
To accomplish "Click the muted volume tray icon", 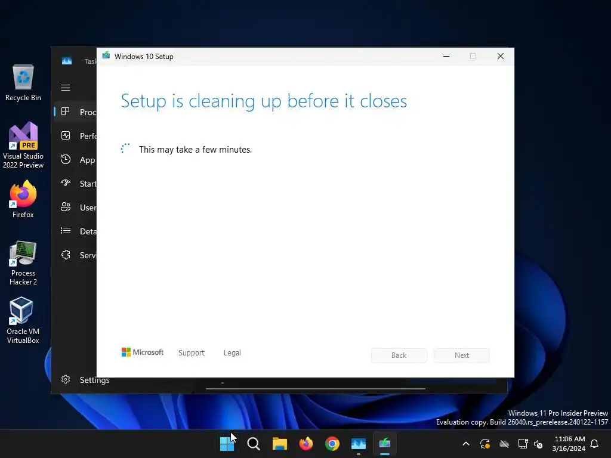I will point(538,444).
